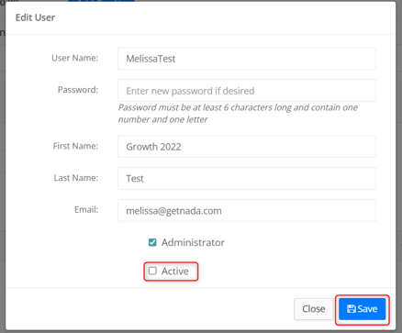Save the user changes
The height and width of the screenshot is (333, 402).
click(362, 309)
